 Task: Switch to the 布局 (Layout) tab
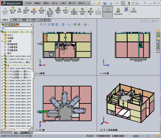pos(15,20)
